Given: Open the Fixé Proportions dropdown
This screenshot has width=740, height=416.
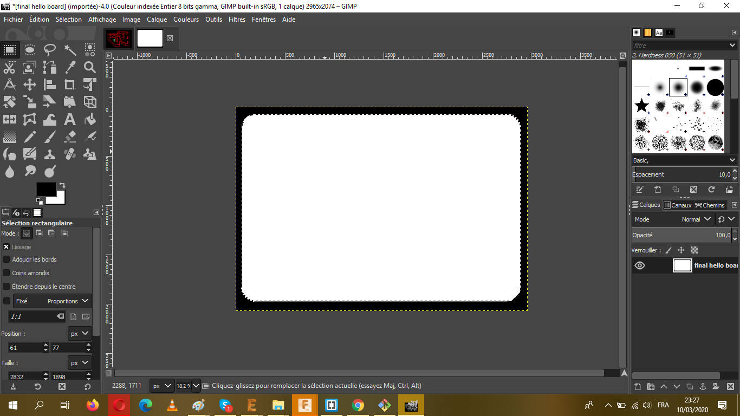Looking at the screenshot, I should (53, 301).
